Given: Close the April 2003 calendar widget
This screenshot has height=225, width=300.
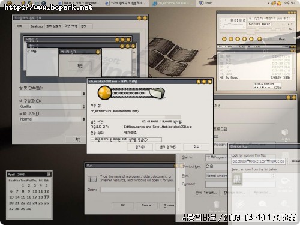Looking at the screenshot, I should click(49, 174).
